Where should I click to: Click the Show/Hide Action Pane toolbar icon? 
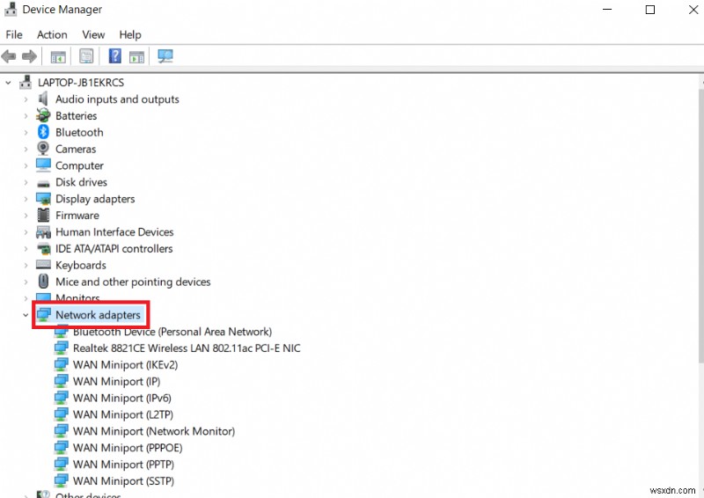(136, 57)
